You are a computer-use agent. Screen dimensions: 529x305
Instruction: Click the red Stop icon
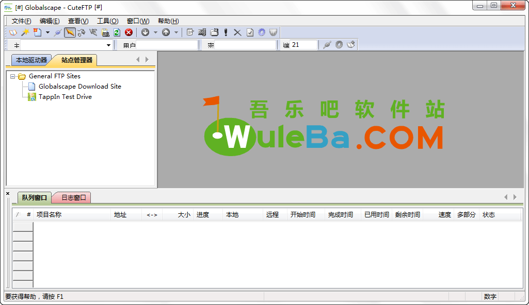129,32
